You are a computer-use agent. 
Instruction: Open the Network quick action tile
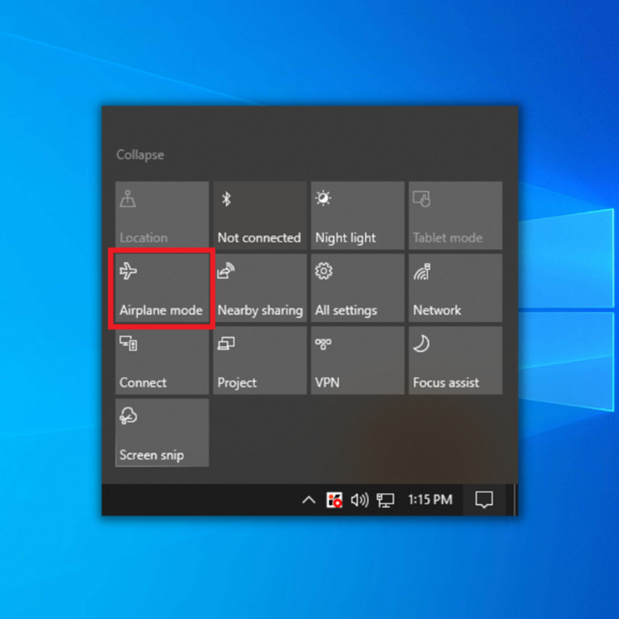coord(456,288)
